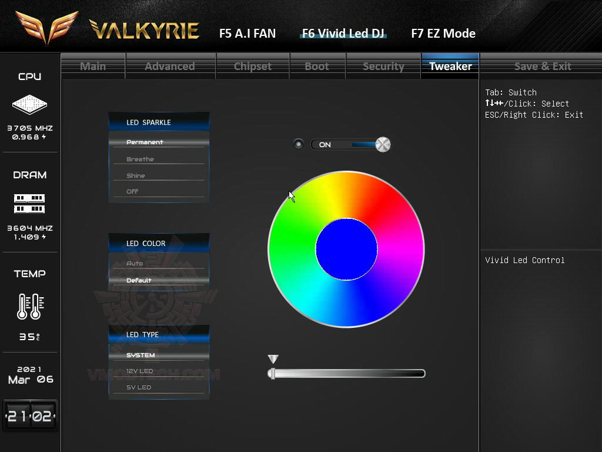Select OFF under LED Sparkle

click(159, 191)
